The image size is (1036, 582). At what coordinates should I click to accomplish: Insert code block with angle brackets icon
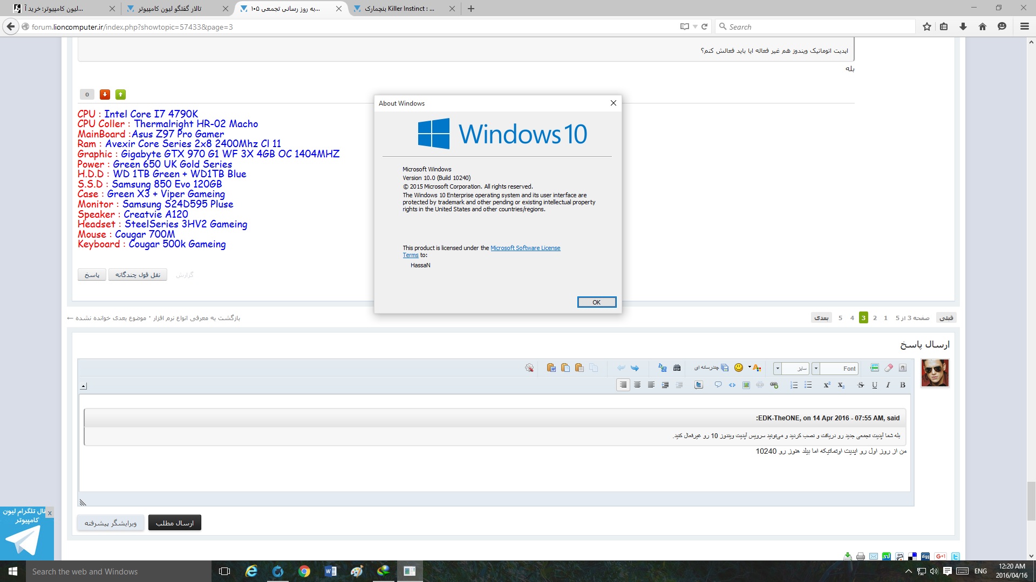tap(732, 385)
